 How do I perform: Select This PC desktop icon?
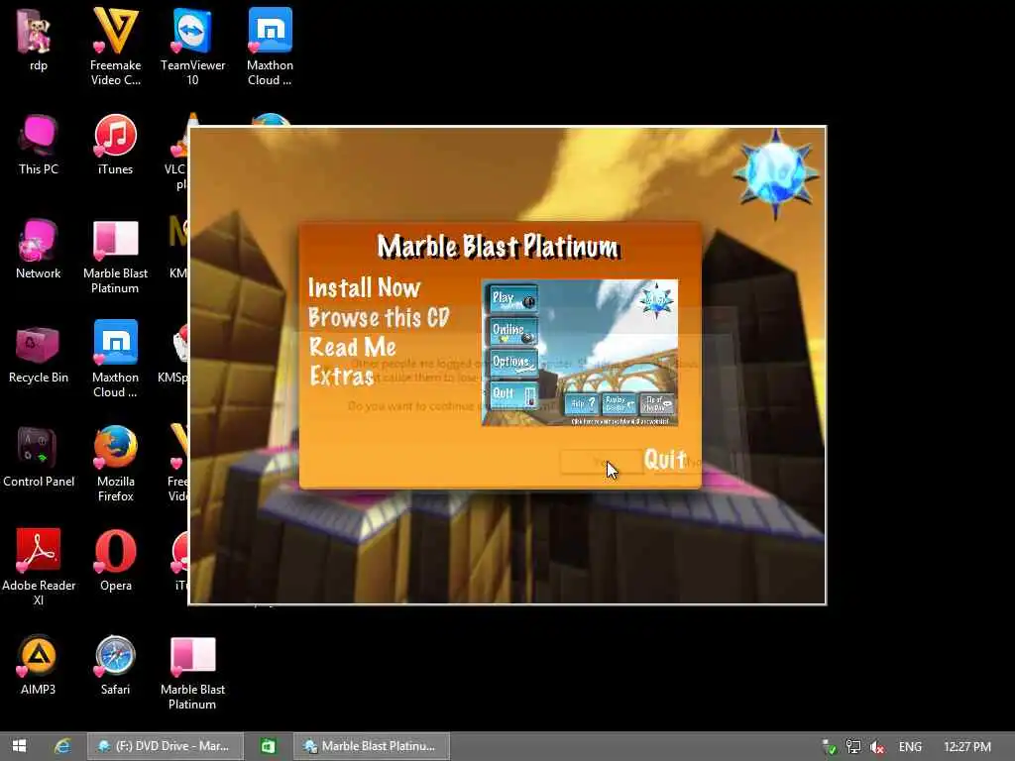(39, 145)
